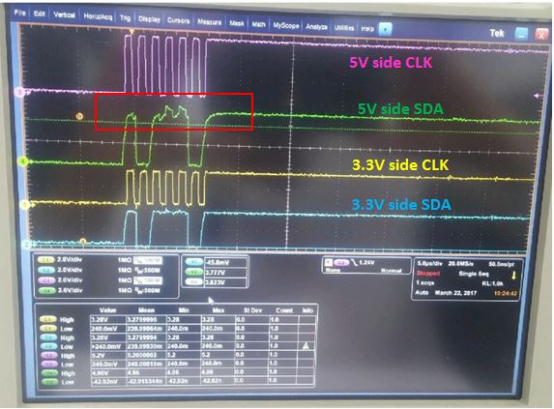
Task: Open the Mask menu
Action: click(236, 23)
